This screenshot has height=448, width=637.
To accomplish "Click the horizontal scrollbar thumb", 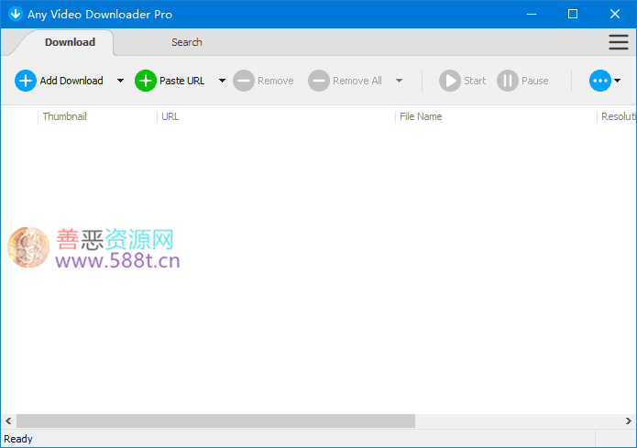I will (x=215, y=421).
